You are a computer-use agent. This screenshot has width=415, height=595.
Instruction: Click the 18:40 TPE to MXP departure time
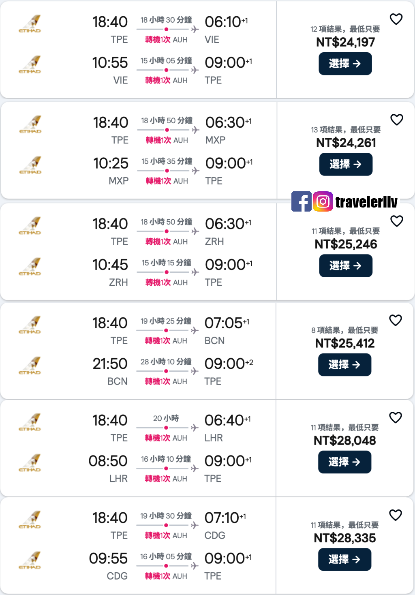pos(110,122)
